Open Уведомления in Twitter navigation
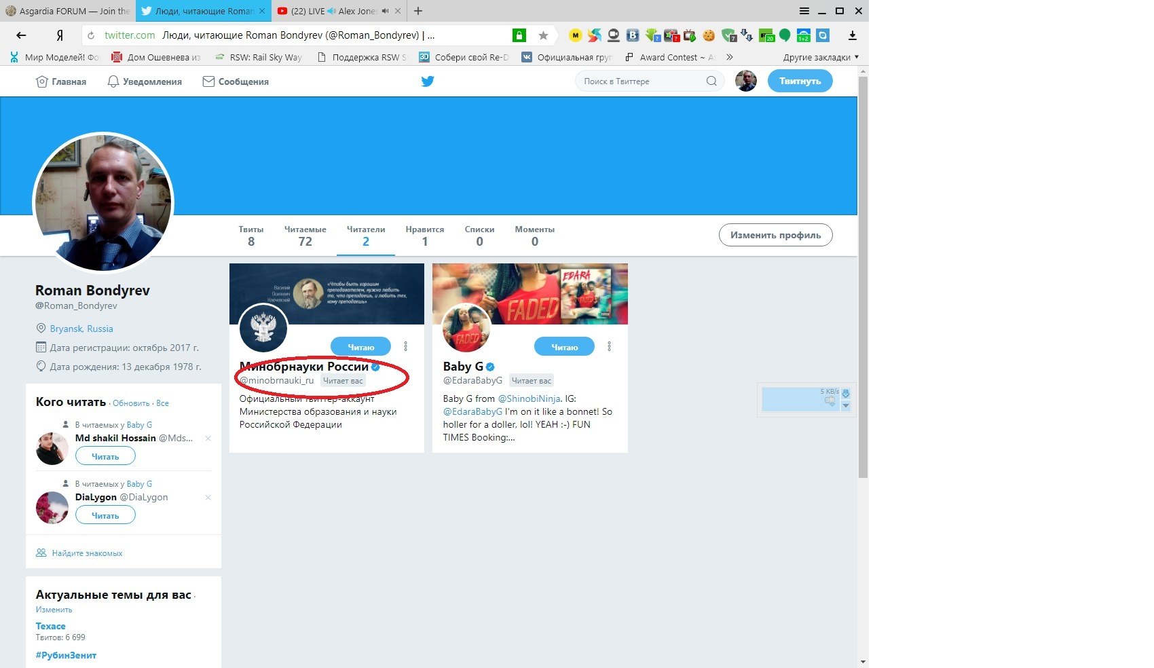1154x668 pixels. [145, 81]
